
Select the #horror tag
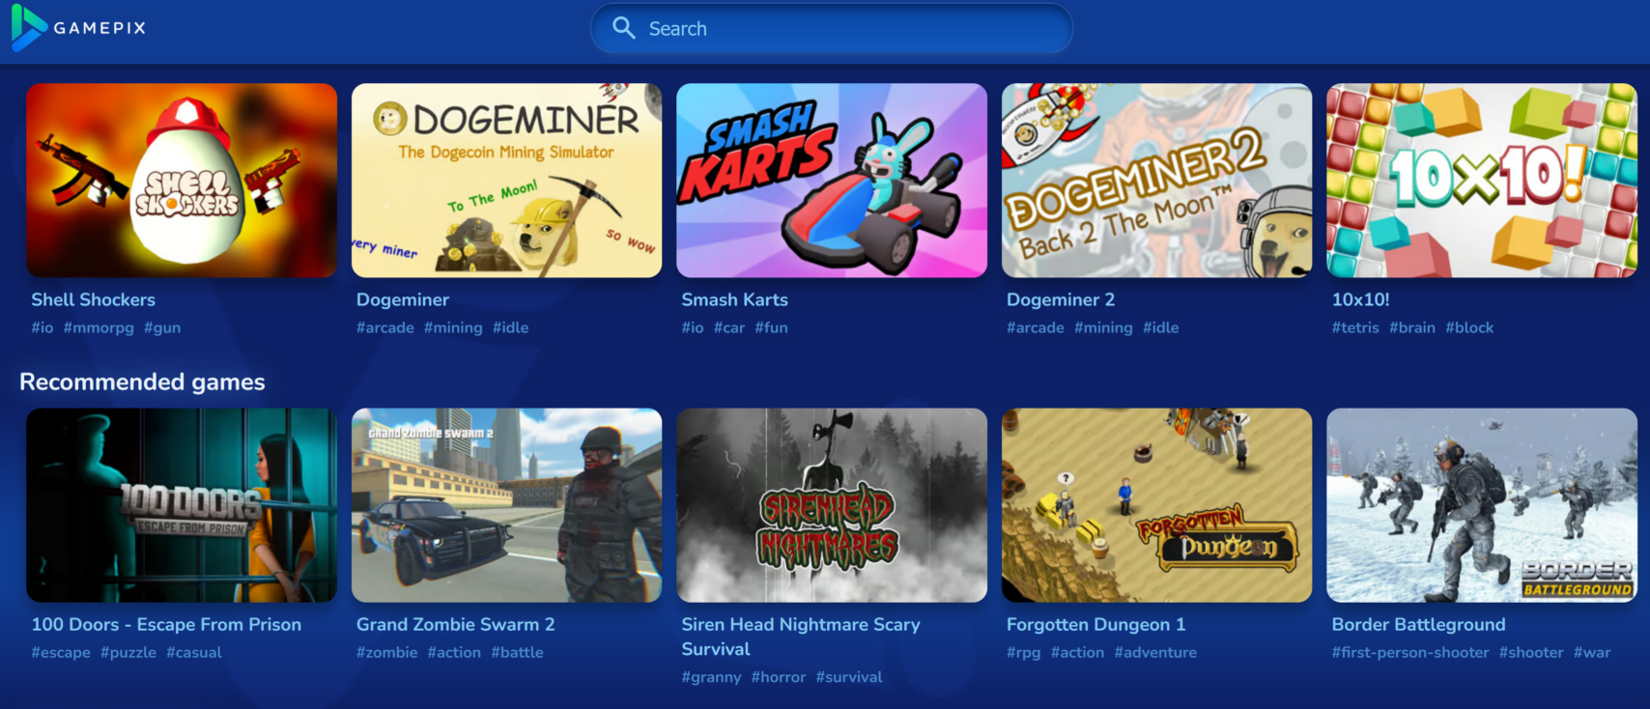[779, 677]
